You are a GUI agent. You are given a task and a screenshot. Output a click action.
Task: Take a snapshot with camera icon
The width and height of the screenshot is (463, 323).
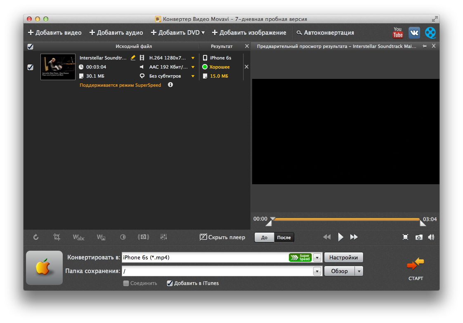click(x=419, y=237)
